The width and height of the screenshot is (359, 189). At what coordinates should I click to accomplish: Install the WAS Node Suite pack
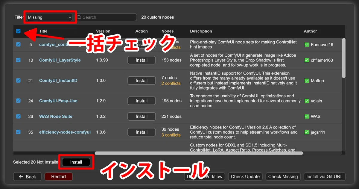pos(142,117)
